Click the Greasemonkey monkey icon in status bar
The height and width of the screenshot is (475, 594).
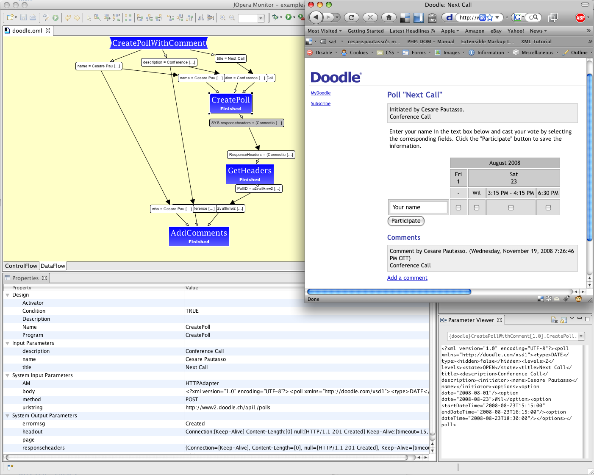[578, 299]
